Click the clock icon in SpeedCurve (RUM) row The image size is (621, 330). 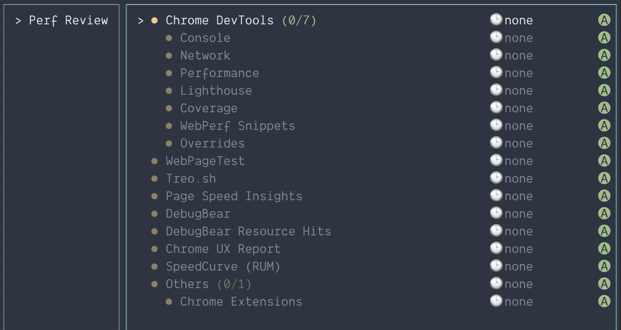click(496, 266)
